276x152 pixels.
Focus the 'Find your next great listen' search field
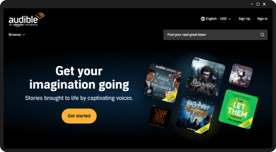click(x=215, y=35)
